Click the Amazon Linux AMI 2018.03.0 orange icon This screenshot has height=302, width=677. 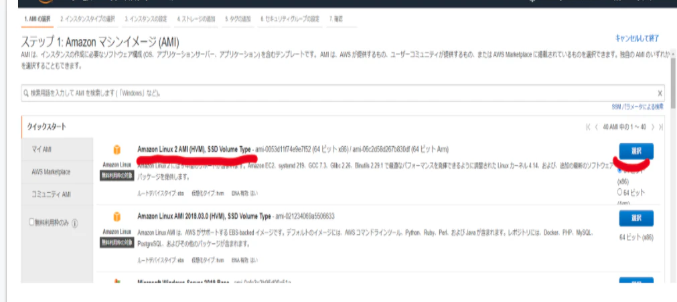tap(117, 216)
